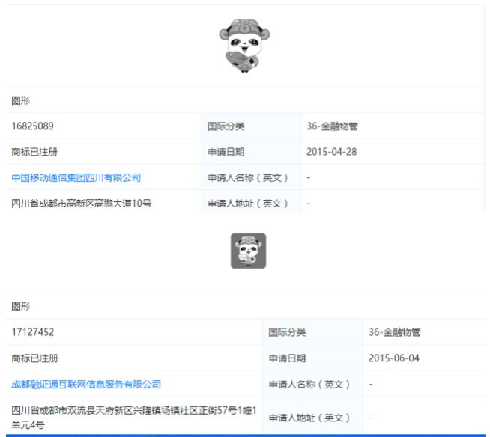Select address starting 四川省成都市双流县天府新区
Image resolution: width=490 pixels, height=437 pixels.
tap(134, 418)
